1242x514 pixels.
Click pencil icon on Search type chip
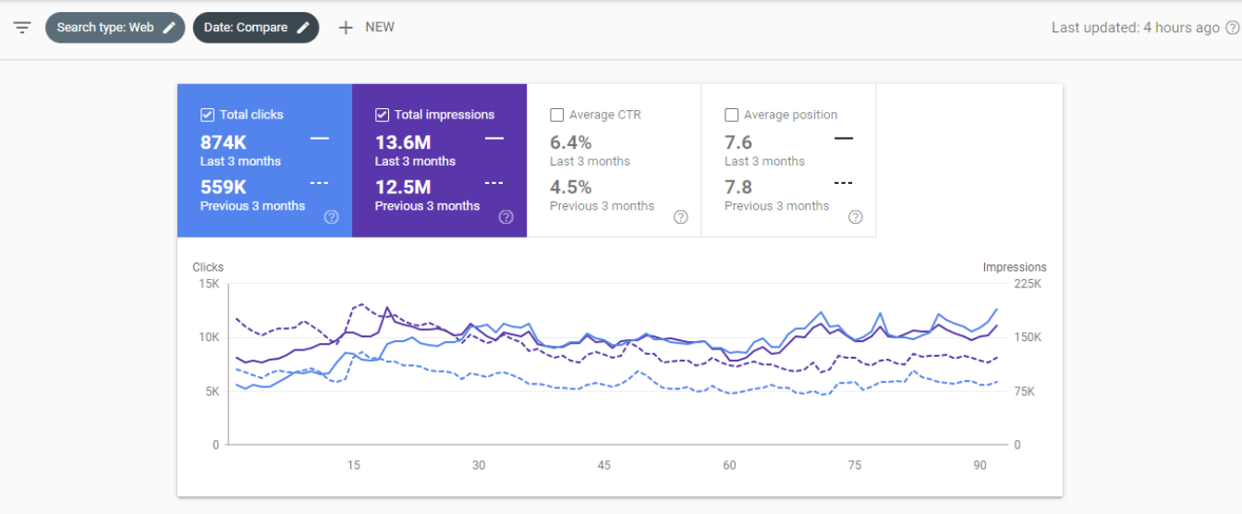(x=169, y=28)
